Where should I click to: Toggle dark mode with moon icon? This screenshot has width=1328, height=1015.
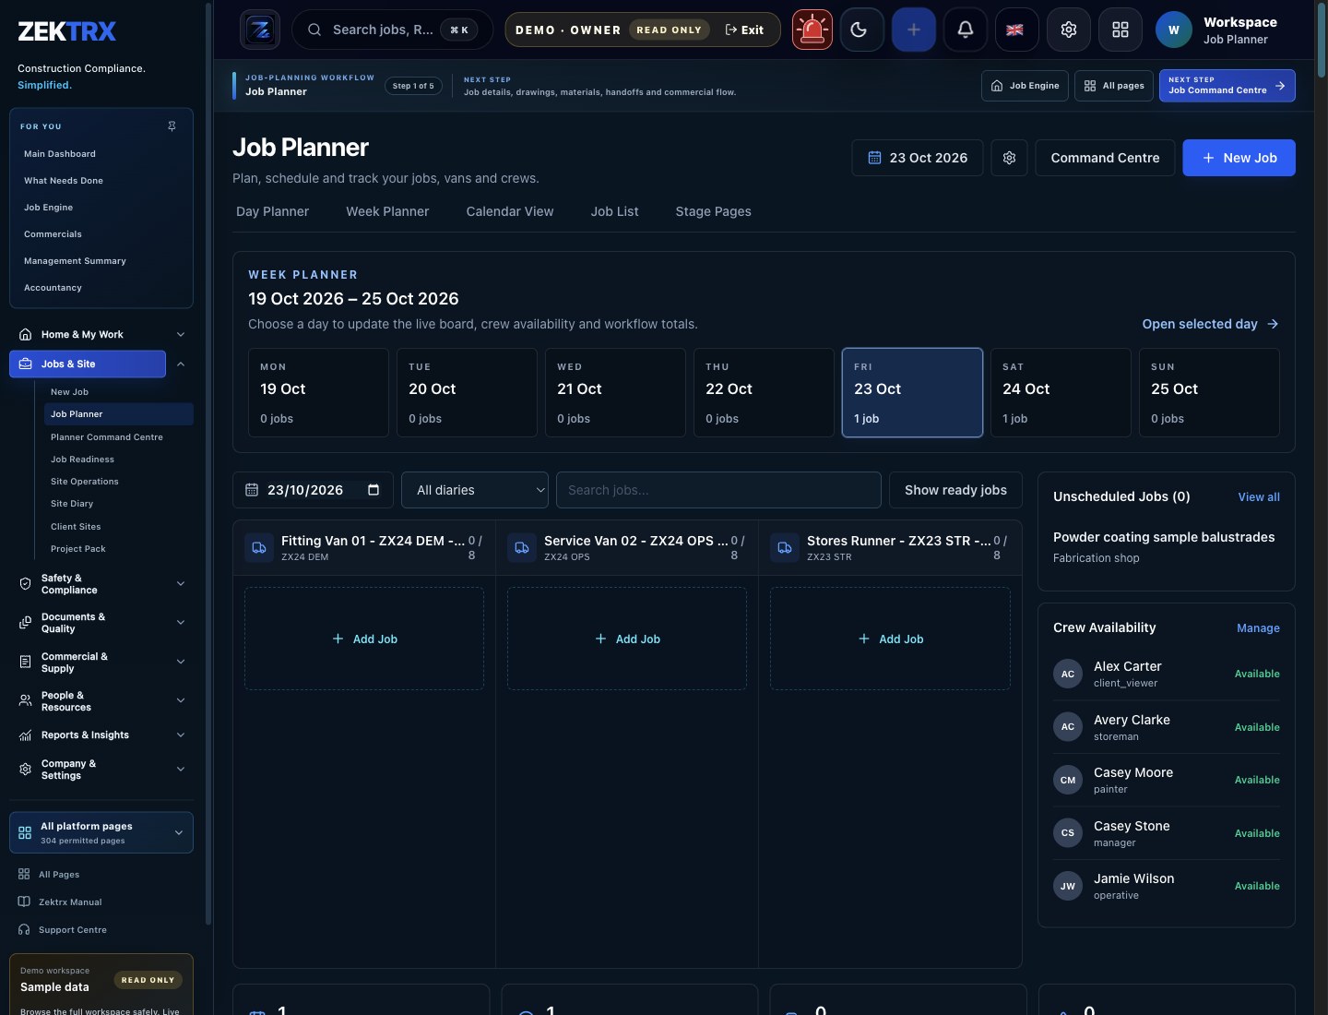[x=862, y=30]
